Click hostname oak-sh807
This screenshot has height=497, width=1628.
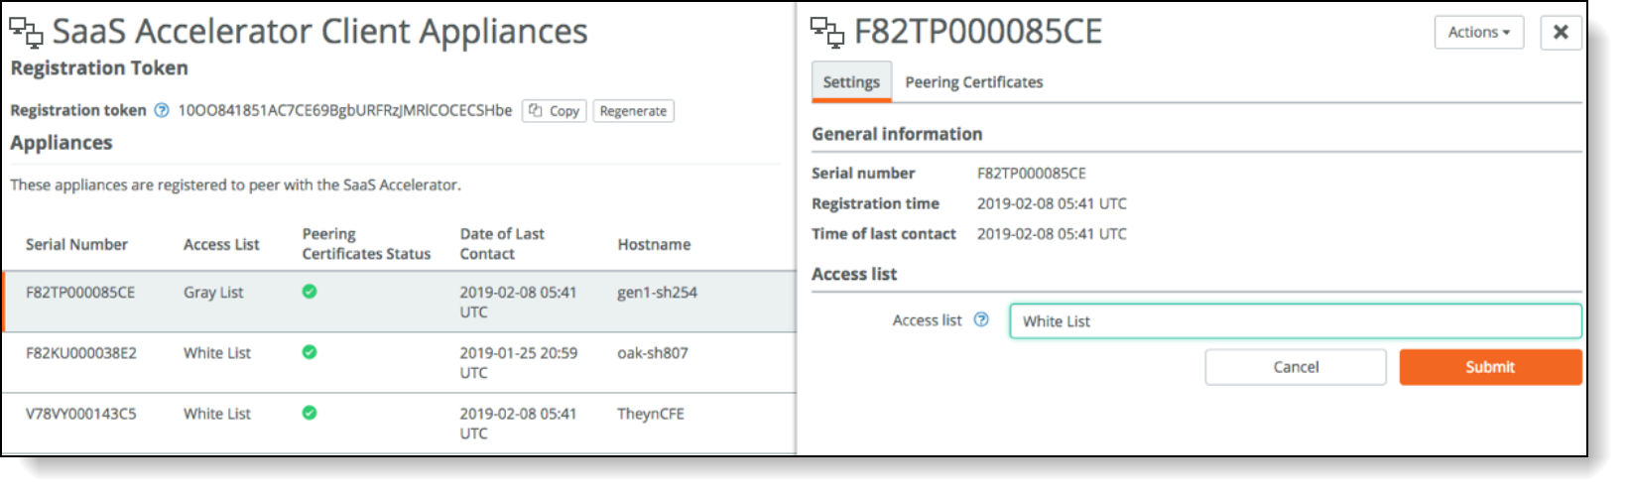coord(652,353)
